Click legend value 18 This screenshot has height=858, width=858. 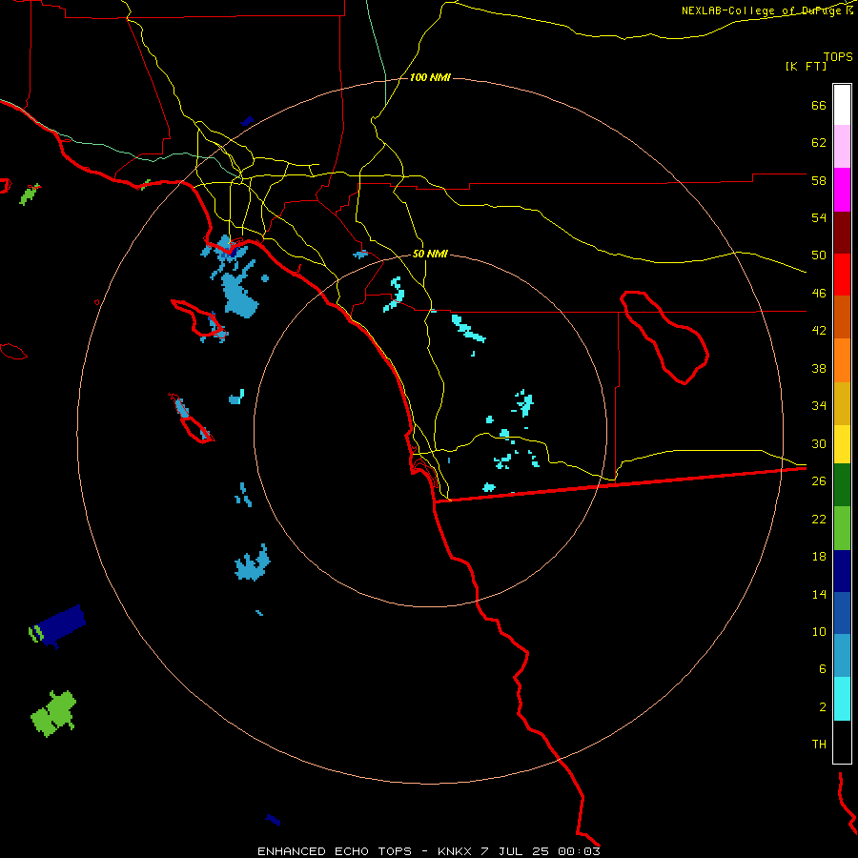(x=819, y=557)
